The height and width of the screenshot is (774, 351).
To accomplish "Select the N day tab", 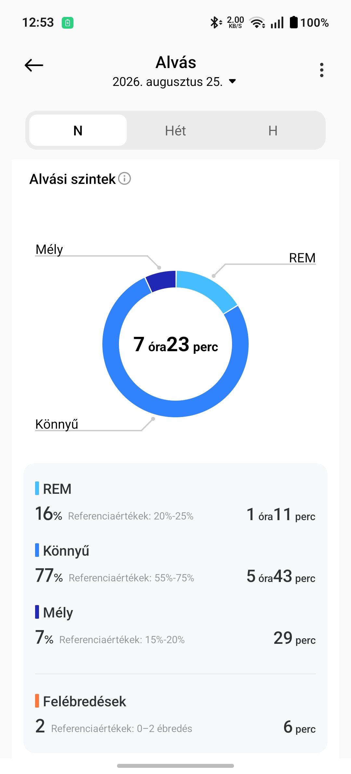I will [78, 130].
